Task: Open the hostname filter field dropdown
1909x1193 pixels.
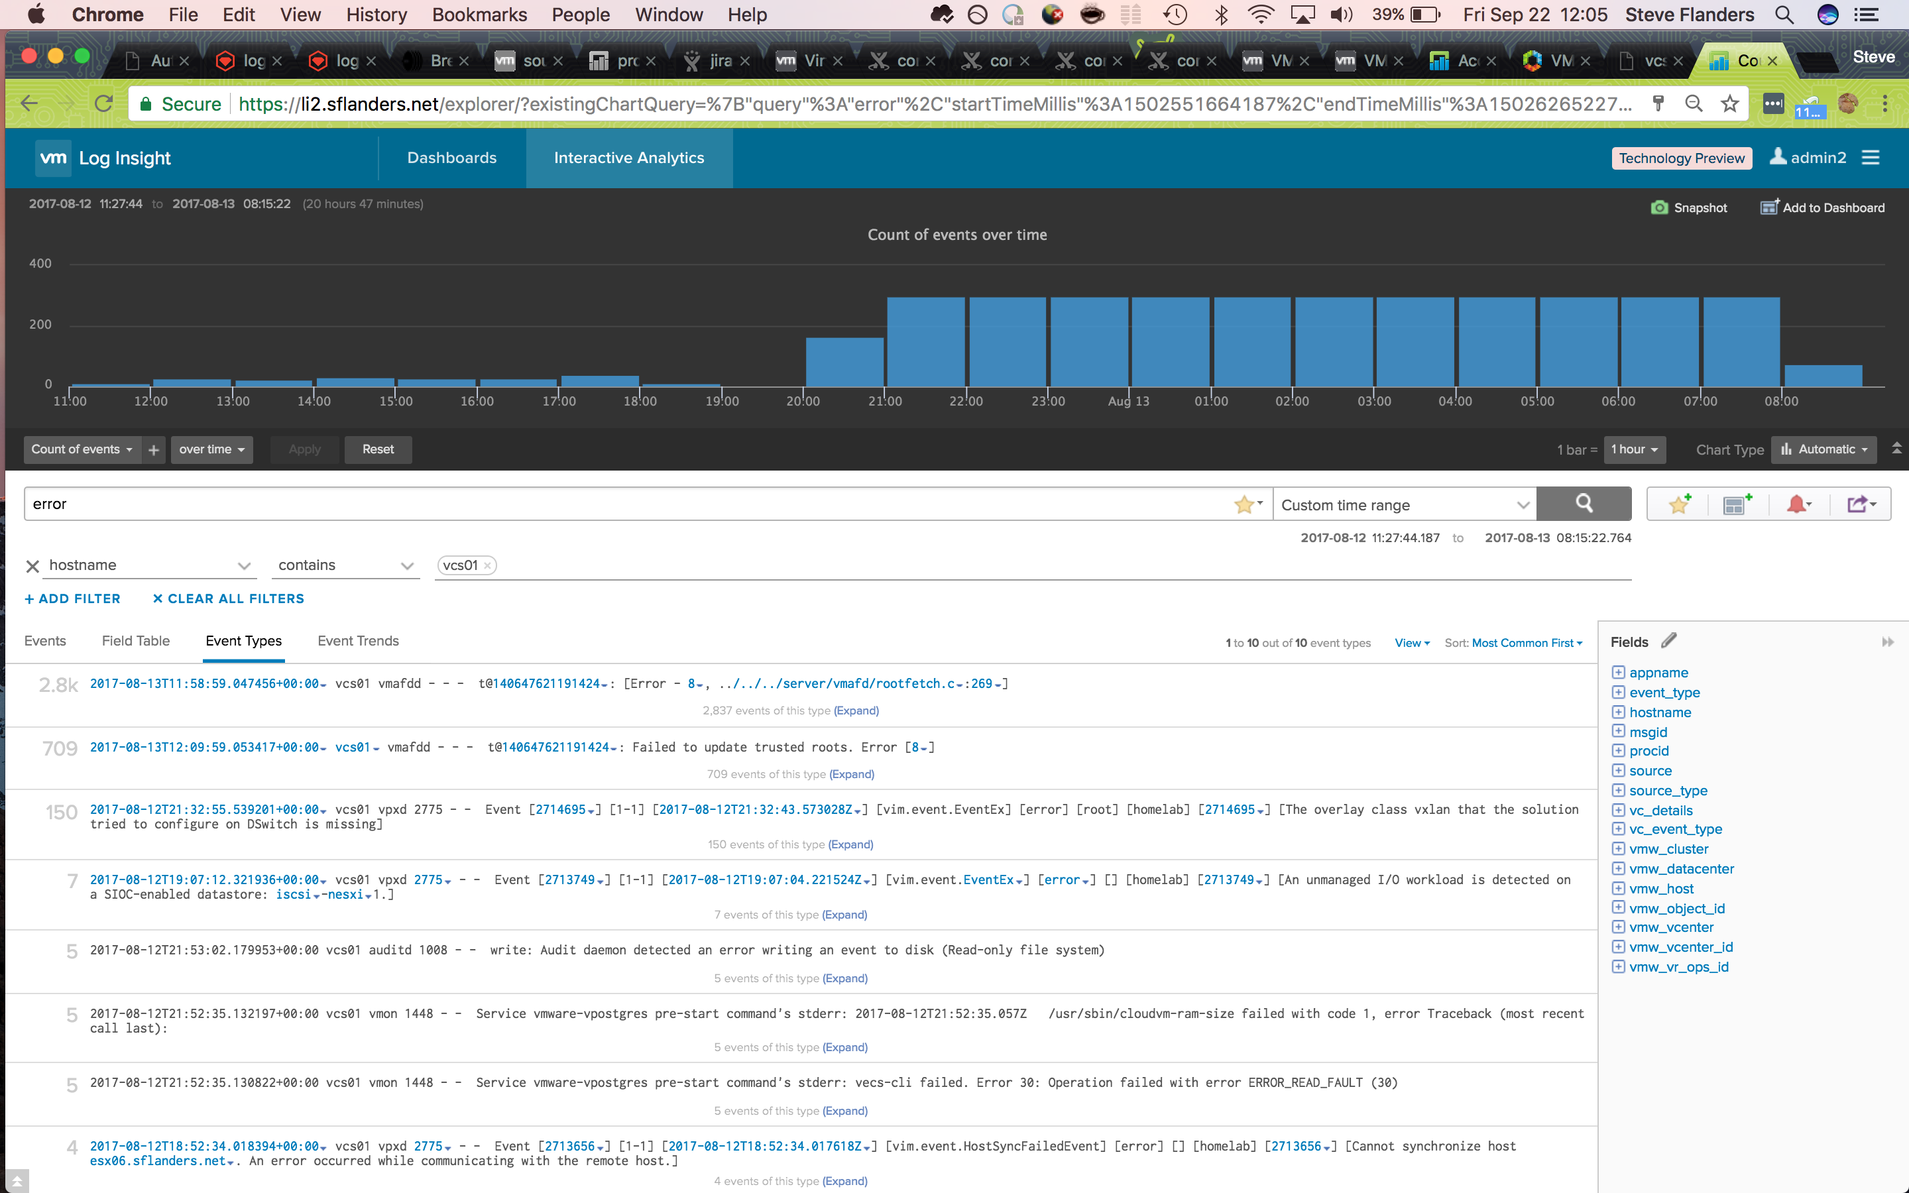Action: 149,566
